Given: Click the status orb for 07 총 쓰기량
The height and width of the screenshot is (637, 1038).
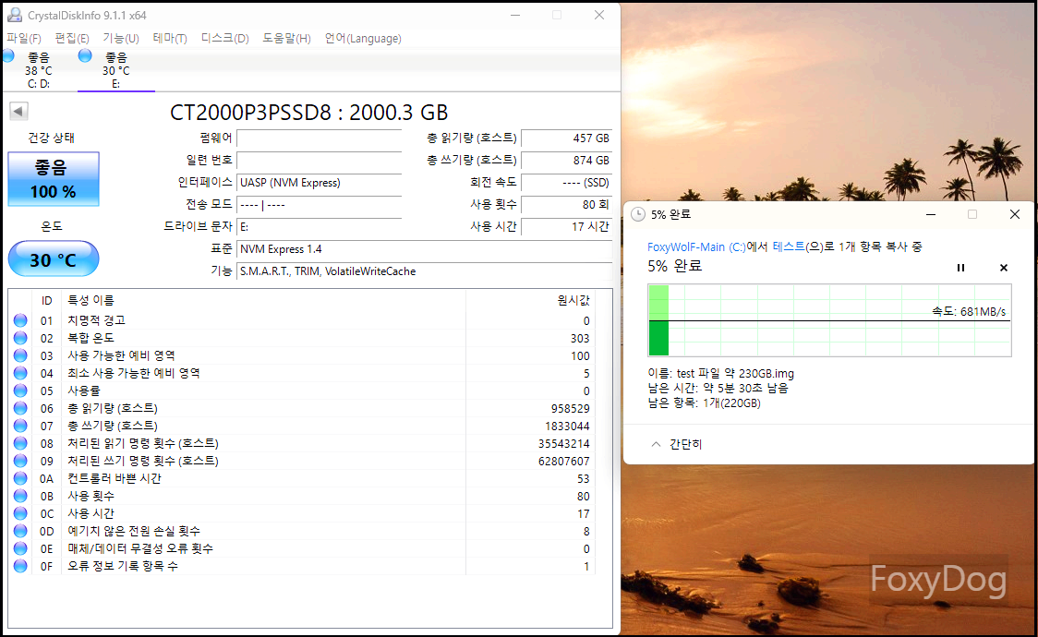Looking at the screenshot, I should [20, 426].
